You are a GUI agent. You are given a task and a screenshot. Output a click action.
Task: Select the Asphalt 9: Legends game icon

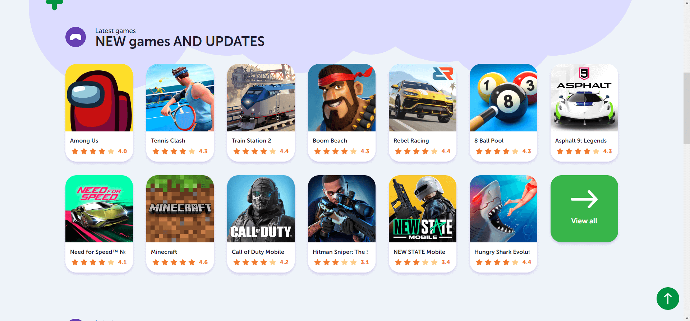click(x=584, y=98)
